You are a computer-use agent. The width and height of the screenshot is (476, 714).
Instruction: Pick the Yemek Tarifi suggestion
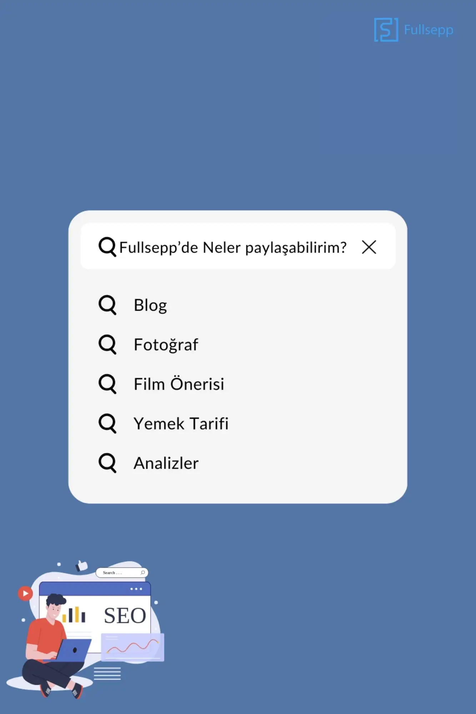point(181,424)
